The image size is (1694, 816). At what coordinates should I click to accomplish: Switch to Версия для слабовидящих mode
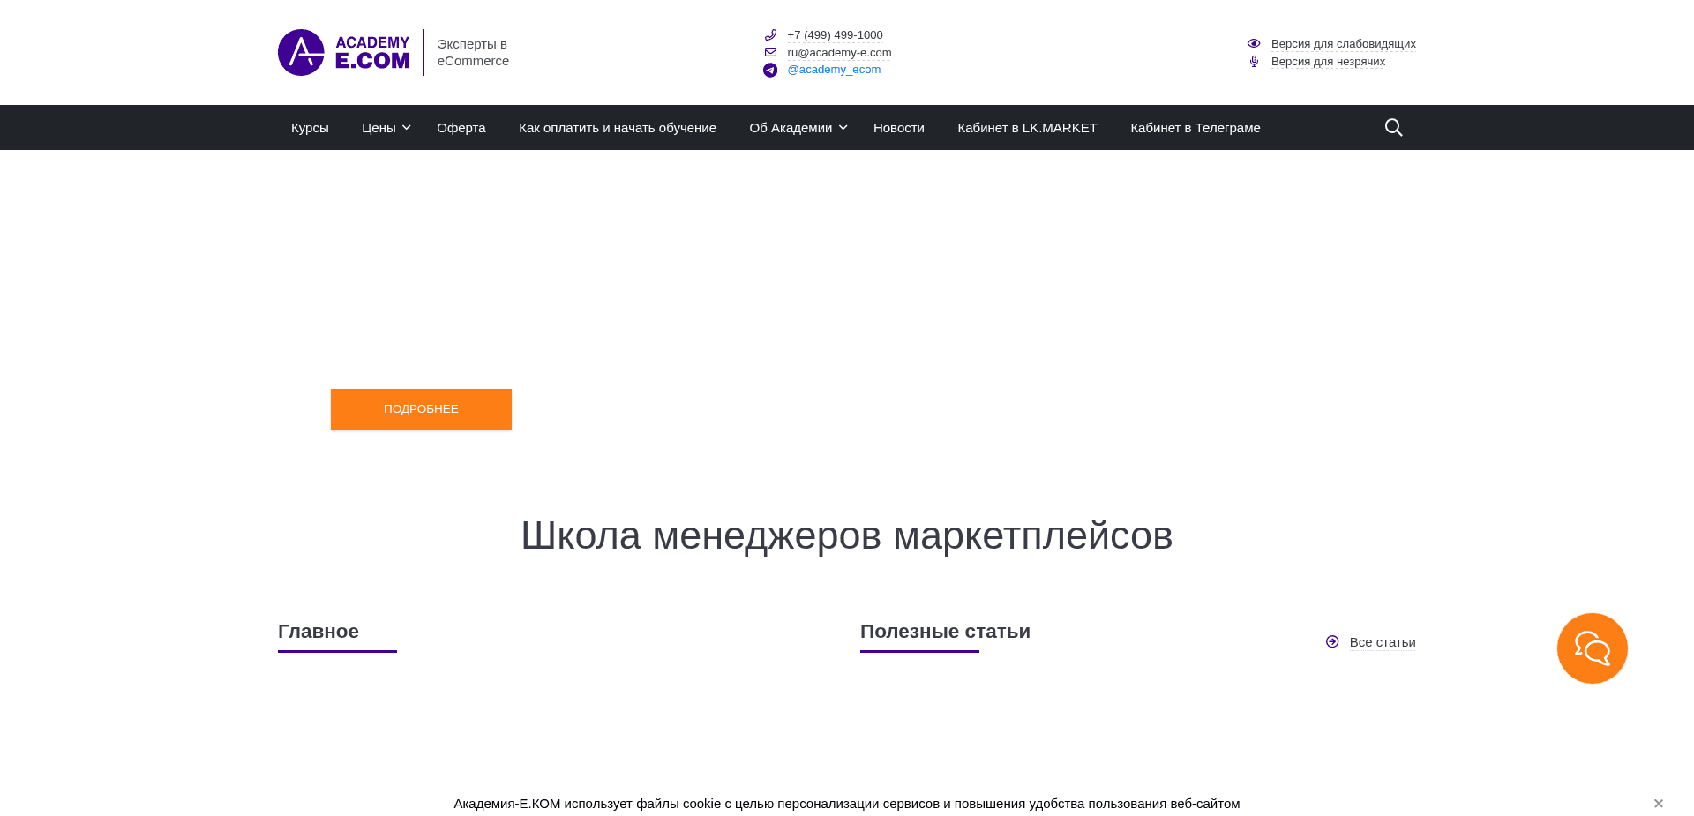pos(1342,43)
